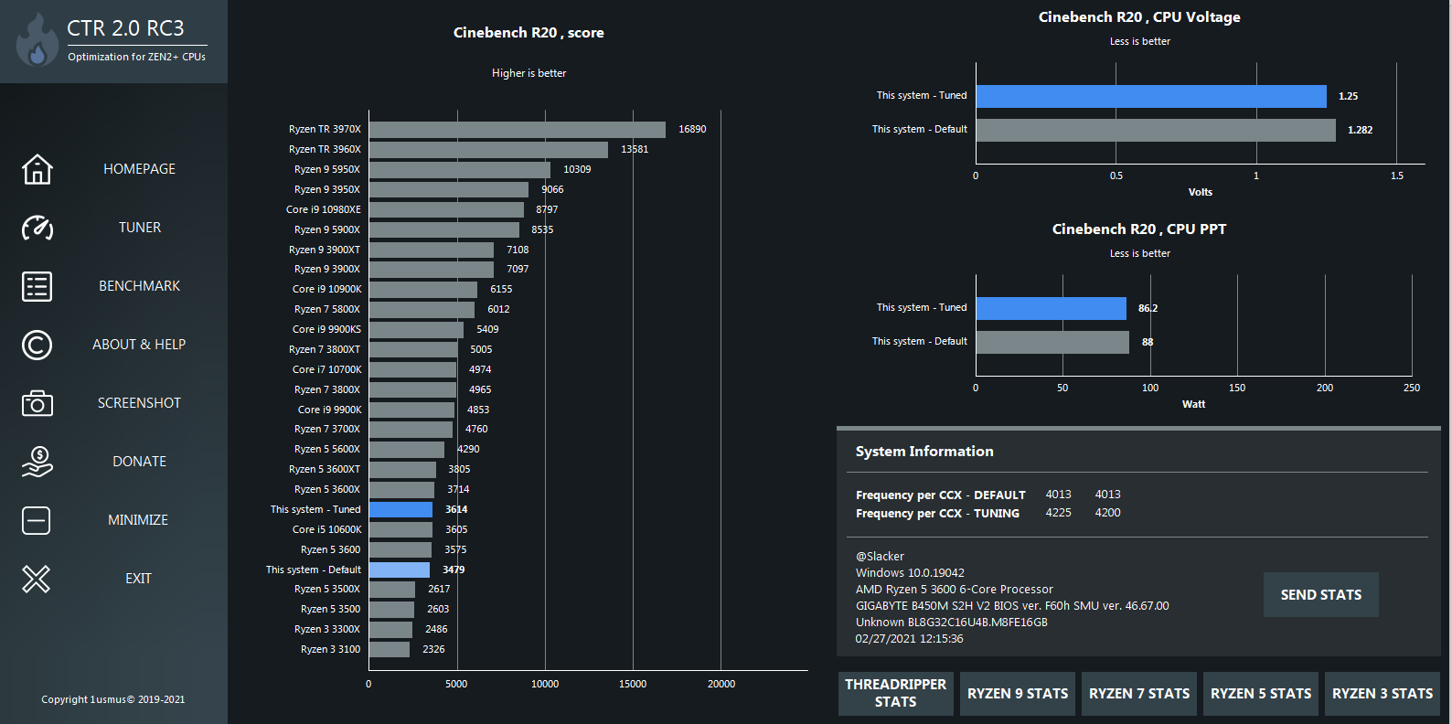1452x724 pixels.
Task: Click the speedometer Tuner icon
Action: tap(37, 228)
